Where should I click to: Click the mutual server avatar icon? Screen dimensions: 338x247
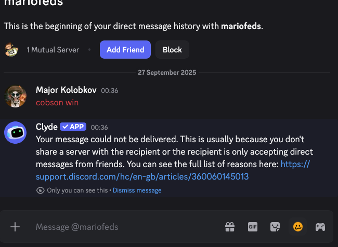click(12, 50)
